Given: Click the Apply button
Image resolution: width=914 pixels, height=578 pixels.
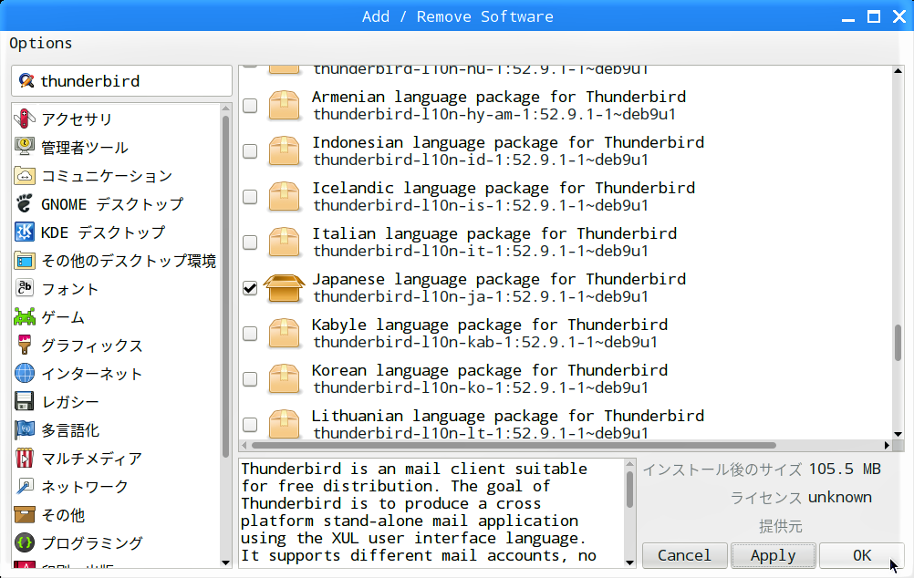Looking at the screenshot, I should point(773,555).
